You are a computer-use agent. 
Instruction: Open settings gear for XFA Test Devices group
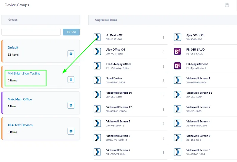[71, 131]
